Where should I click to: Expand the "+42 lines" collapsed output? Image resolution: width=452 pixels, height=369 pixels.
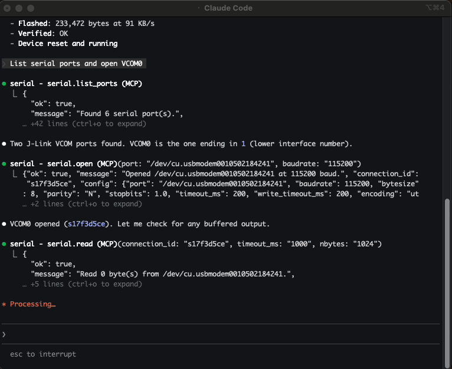click(84, 124)
